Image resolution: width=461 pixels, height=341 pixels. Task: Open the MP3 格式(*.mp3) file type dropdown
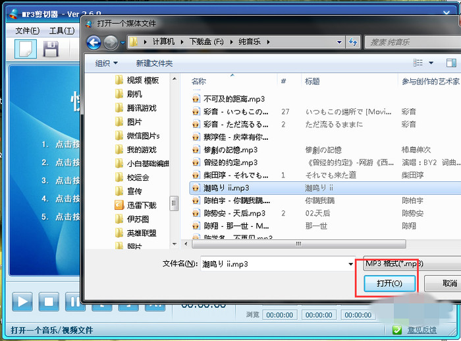click(x=412, y=263)
